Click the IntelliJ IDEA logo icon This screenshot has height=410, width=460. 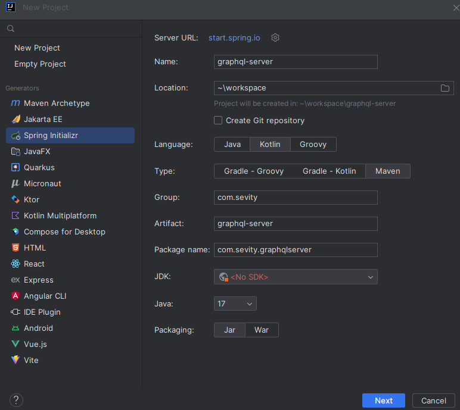pos(11,7)
